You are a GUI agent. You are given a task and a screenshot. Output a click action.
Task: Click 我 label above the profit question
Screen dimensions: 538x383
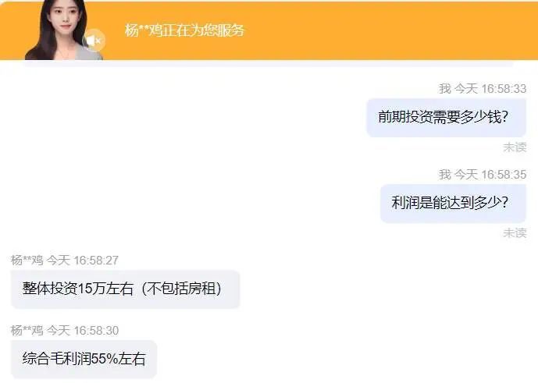pyautogui.click(x=444, y=175)
